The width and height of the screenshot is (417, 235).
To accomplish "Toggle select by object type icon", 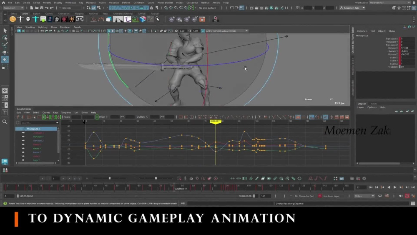I will [93, 8].
